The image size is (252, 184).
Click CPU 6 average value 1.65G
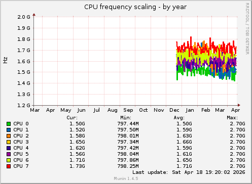(x=184, y=160)
